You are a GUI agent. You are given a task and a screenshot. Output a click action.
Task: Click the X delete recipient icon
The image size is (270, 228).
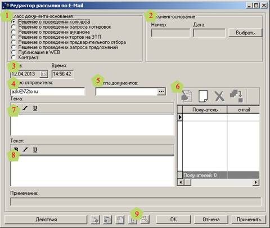pyautogui.click(x=219, y=96)
